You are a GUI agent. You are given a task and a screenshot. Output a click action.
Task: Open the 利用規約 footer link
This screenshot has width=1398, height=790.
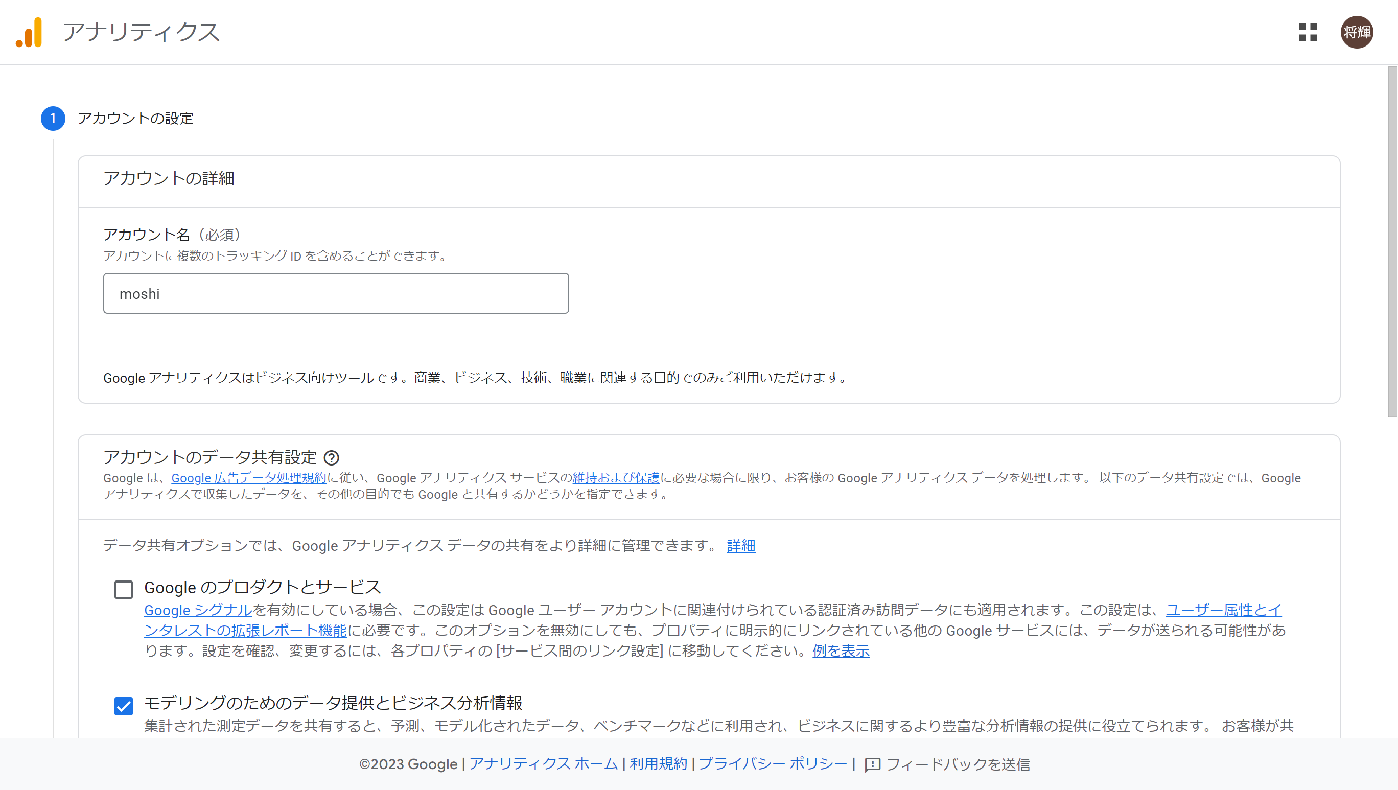[x=658, y=764]
